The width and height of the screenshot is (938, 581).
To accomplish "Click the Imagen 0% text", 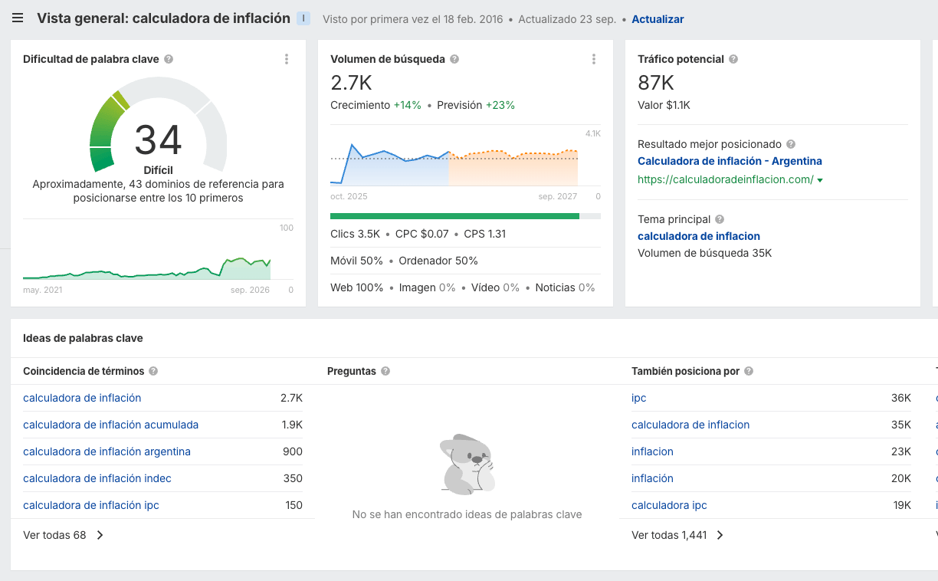I will tap(427, 287).
